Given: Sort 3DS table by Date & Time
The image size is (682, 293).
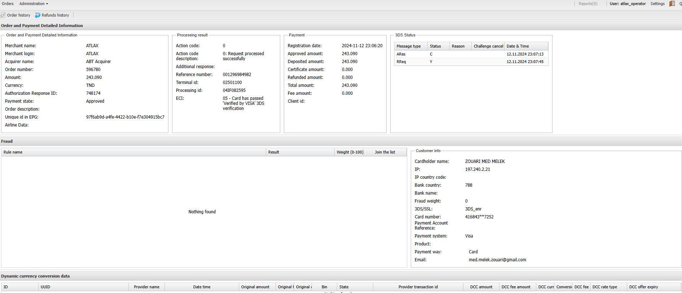Looking at the screenshot, I should 518,46.
